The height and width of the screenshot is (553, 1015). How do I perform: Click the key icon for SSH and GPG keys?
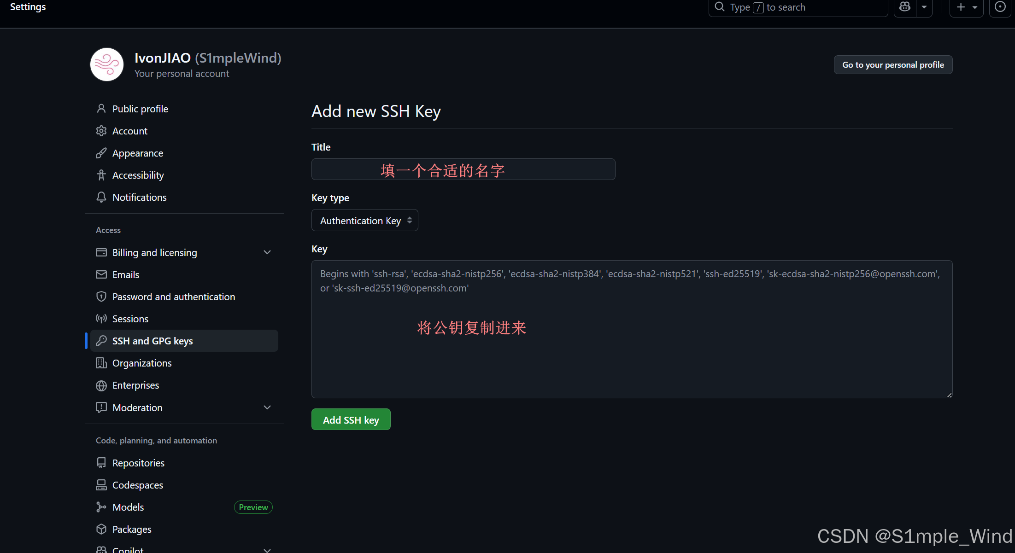point(101,341)
